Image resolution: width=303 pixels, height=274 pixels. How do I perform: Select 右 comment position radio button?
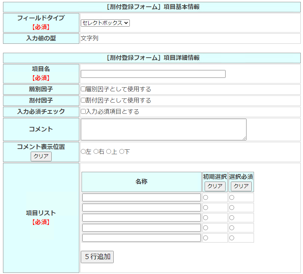[x=96, y=152]
